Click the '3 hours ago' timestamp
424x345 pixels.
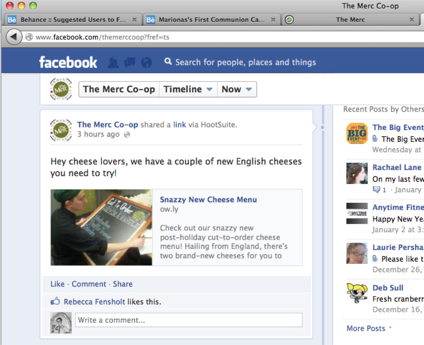pyautogui.click(x=98, y=134)
